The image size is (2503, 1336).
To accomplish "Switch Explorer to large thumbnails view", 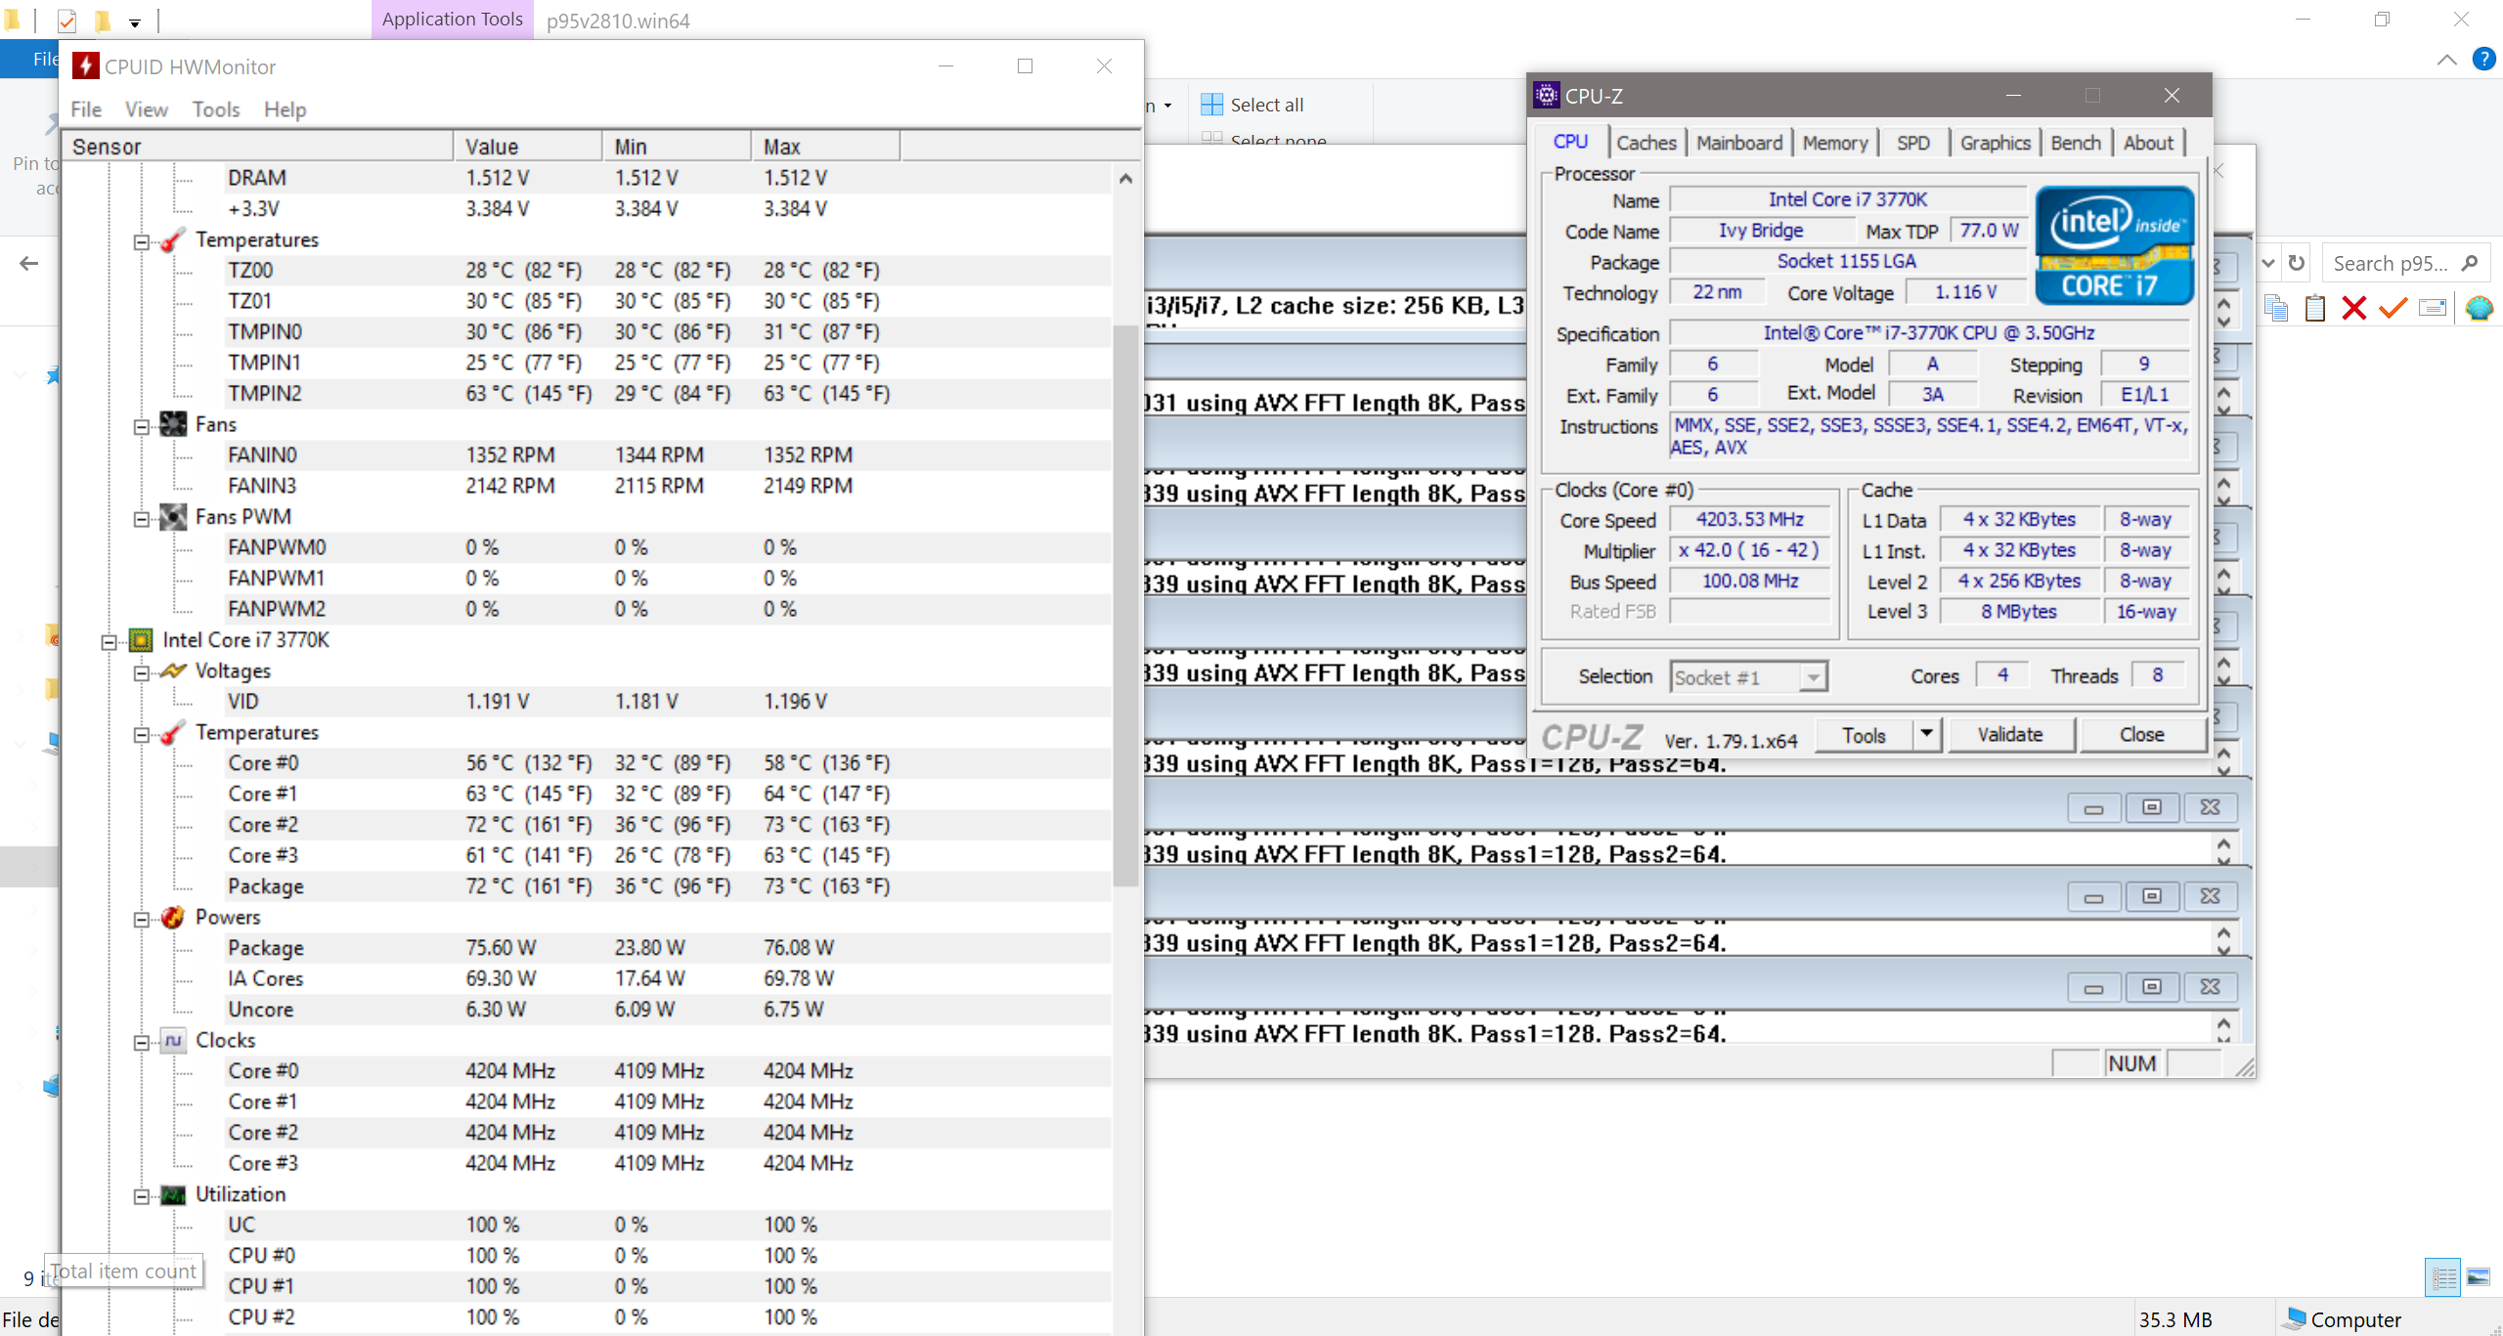I will pos(2479,1277).
